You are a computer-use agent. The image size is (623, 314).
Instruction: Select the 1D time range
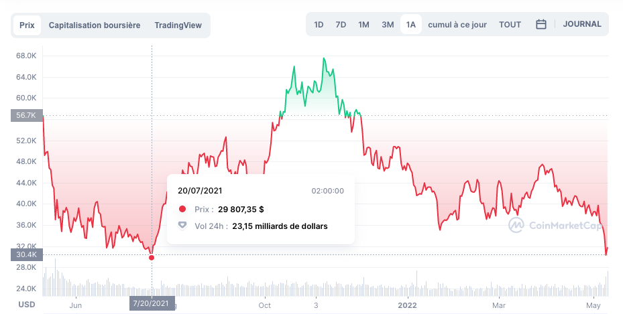click(x=319, y=25)
